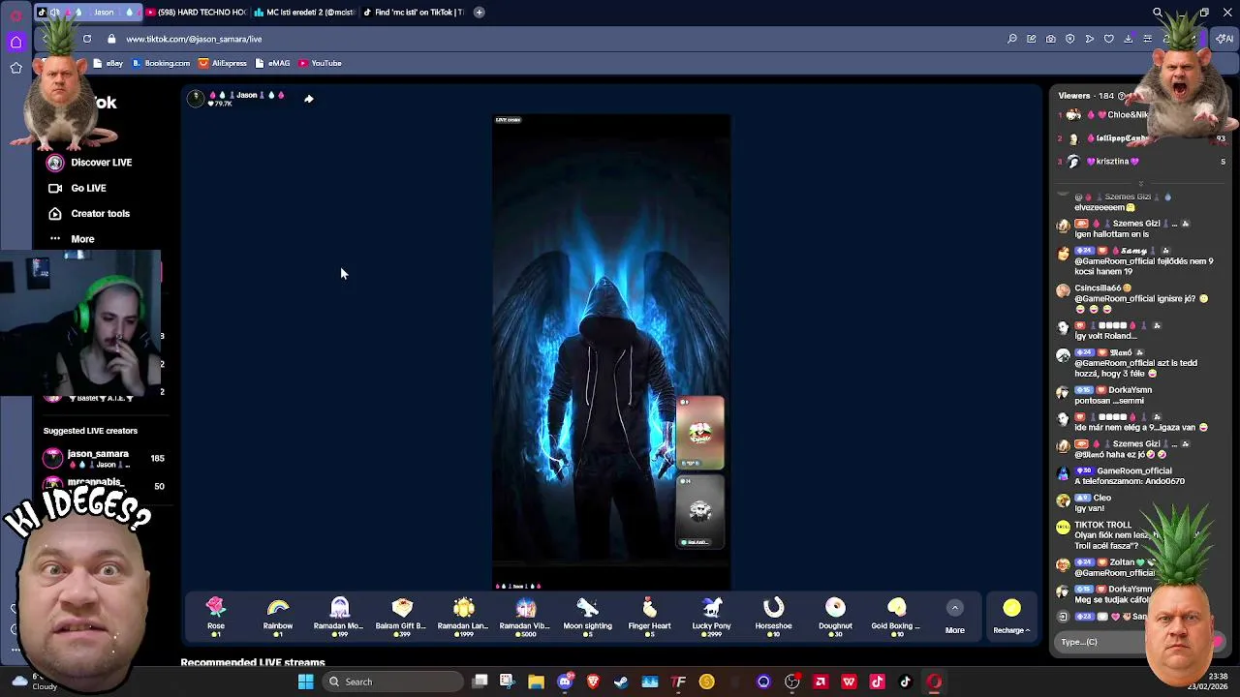Viewport: 1240px width, 697px height.
Task: Pick the Bairam Gift B... gift
Action: pyautogui.click(x=401, y=615)
